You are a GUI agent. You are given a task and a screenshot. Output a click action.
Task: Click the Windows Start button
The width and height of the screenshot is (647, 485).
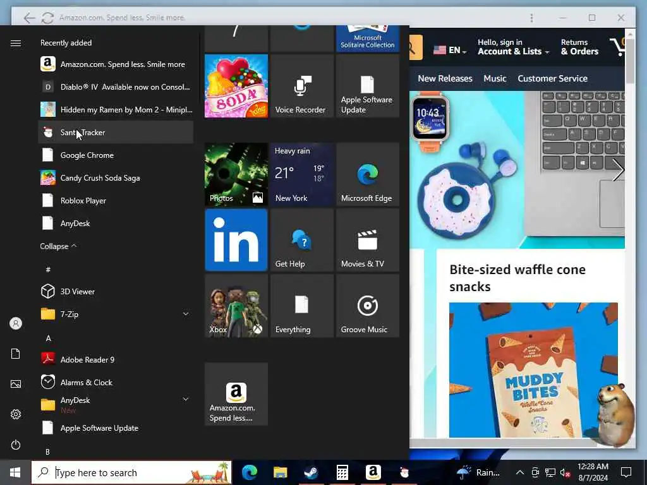tap(15, 472)
